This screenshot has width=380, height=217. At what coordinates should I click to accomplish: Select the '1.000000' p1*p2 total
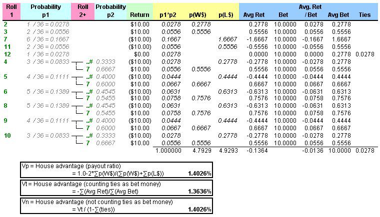tap(168, 151)
